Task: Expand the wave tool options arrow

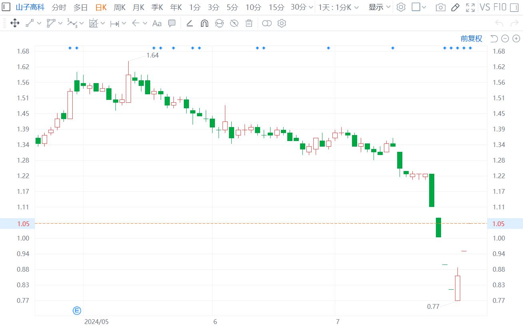Action: [x=82, y=23]
